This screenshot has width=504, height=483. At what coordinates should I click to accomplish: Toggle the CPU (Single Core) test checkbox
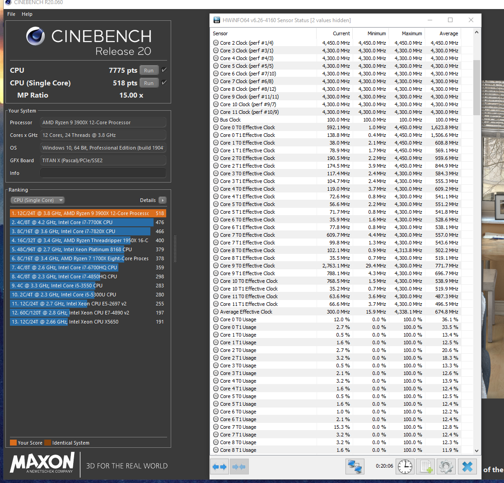(164, 82)
